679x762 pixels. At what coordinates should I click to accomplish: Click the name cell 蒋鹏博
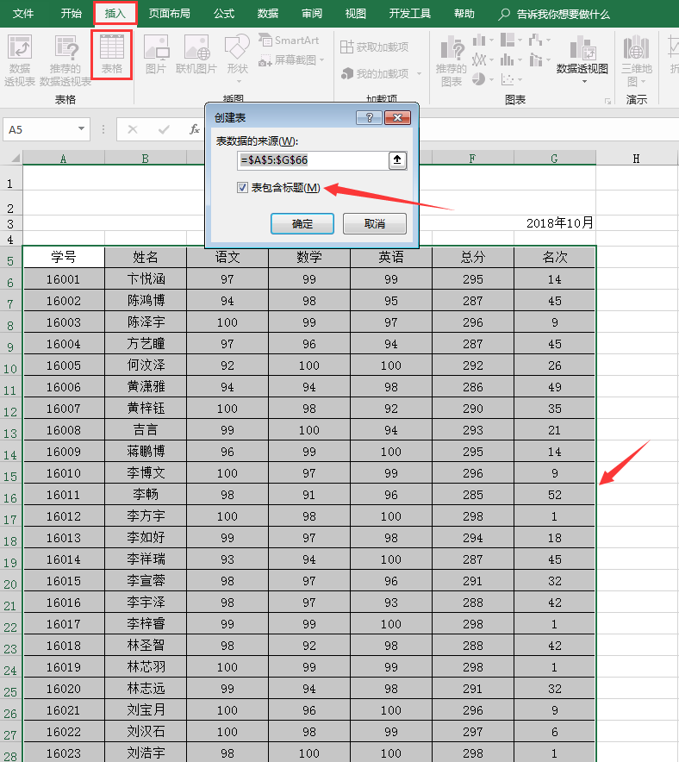pyautogui.click(x=146, y=452)
